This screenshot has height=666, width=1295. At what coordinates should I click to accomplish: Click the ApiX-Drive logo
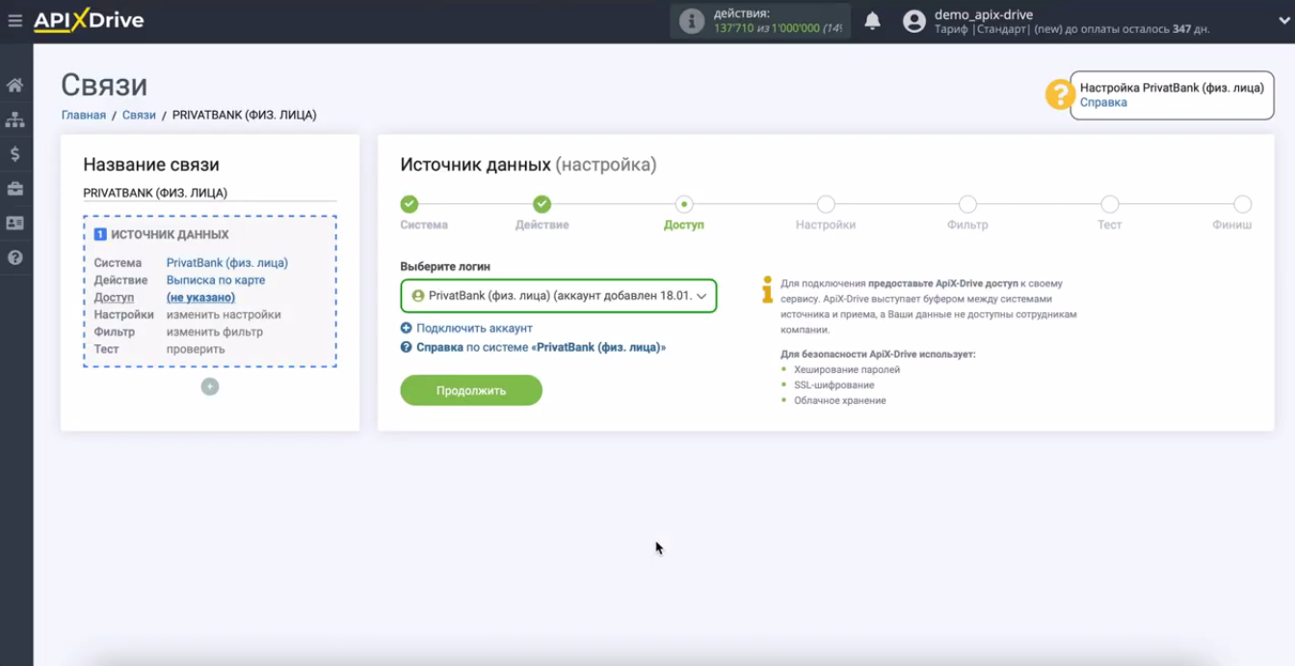click(x=89, y=20)
